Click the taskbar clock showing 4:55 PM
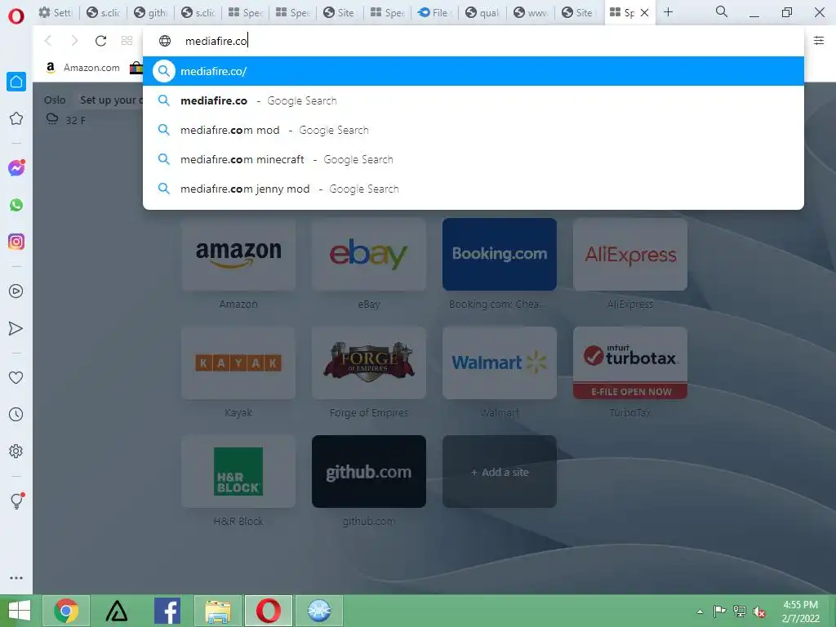The height and width of the screenshot is (627, 836). [800, 611]
